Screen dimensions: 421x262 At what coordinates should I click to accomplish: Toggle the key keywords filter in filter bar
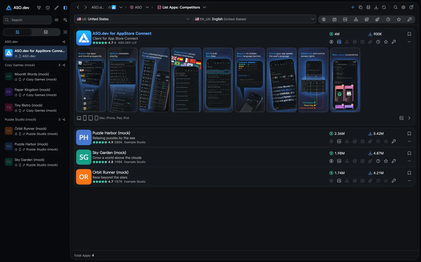(x=410, y=19)
